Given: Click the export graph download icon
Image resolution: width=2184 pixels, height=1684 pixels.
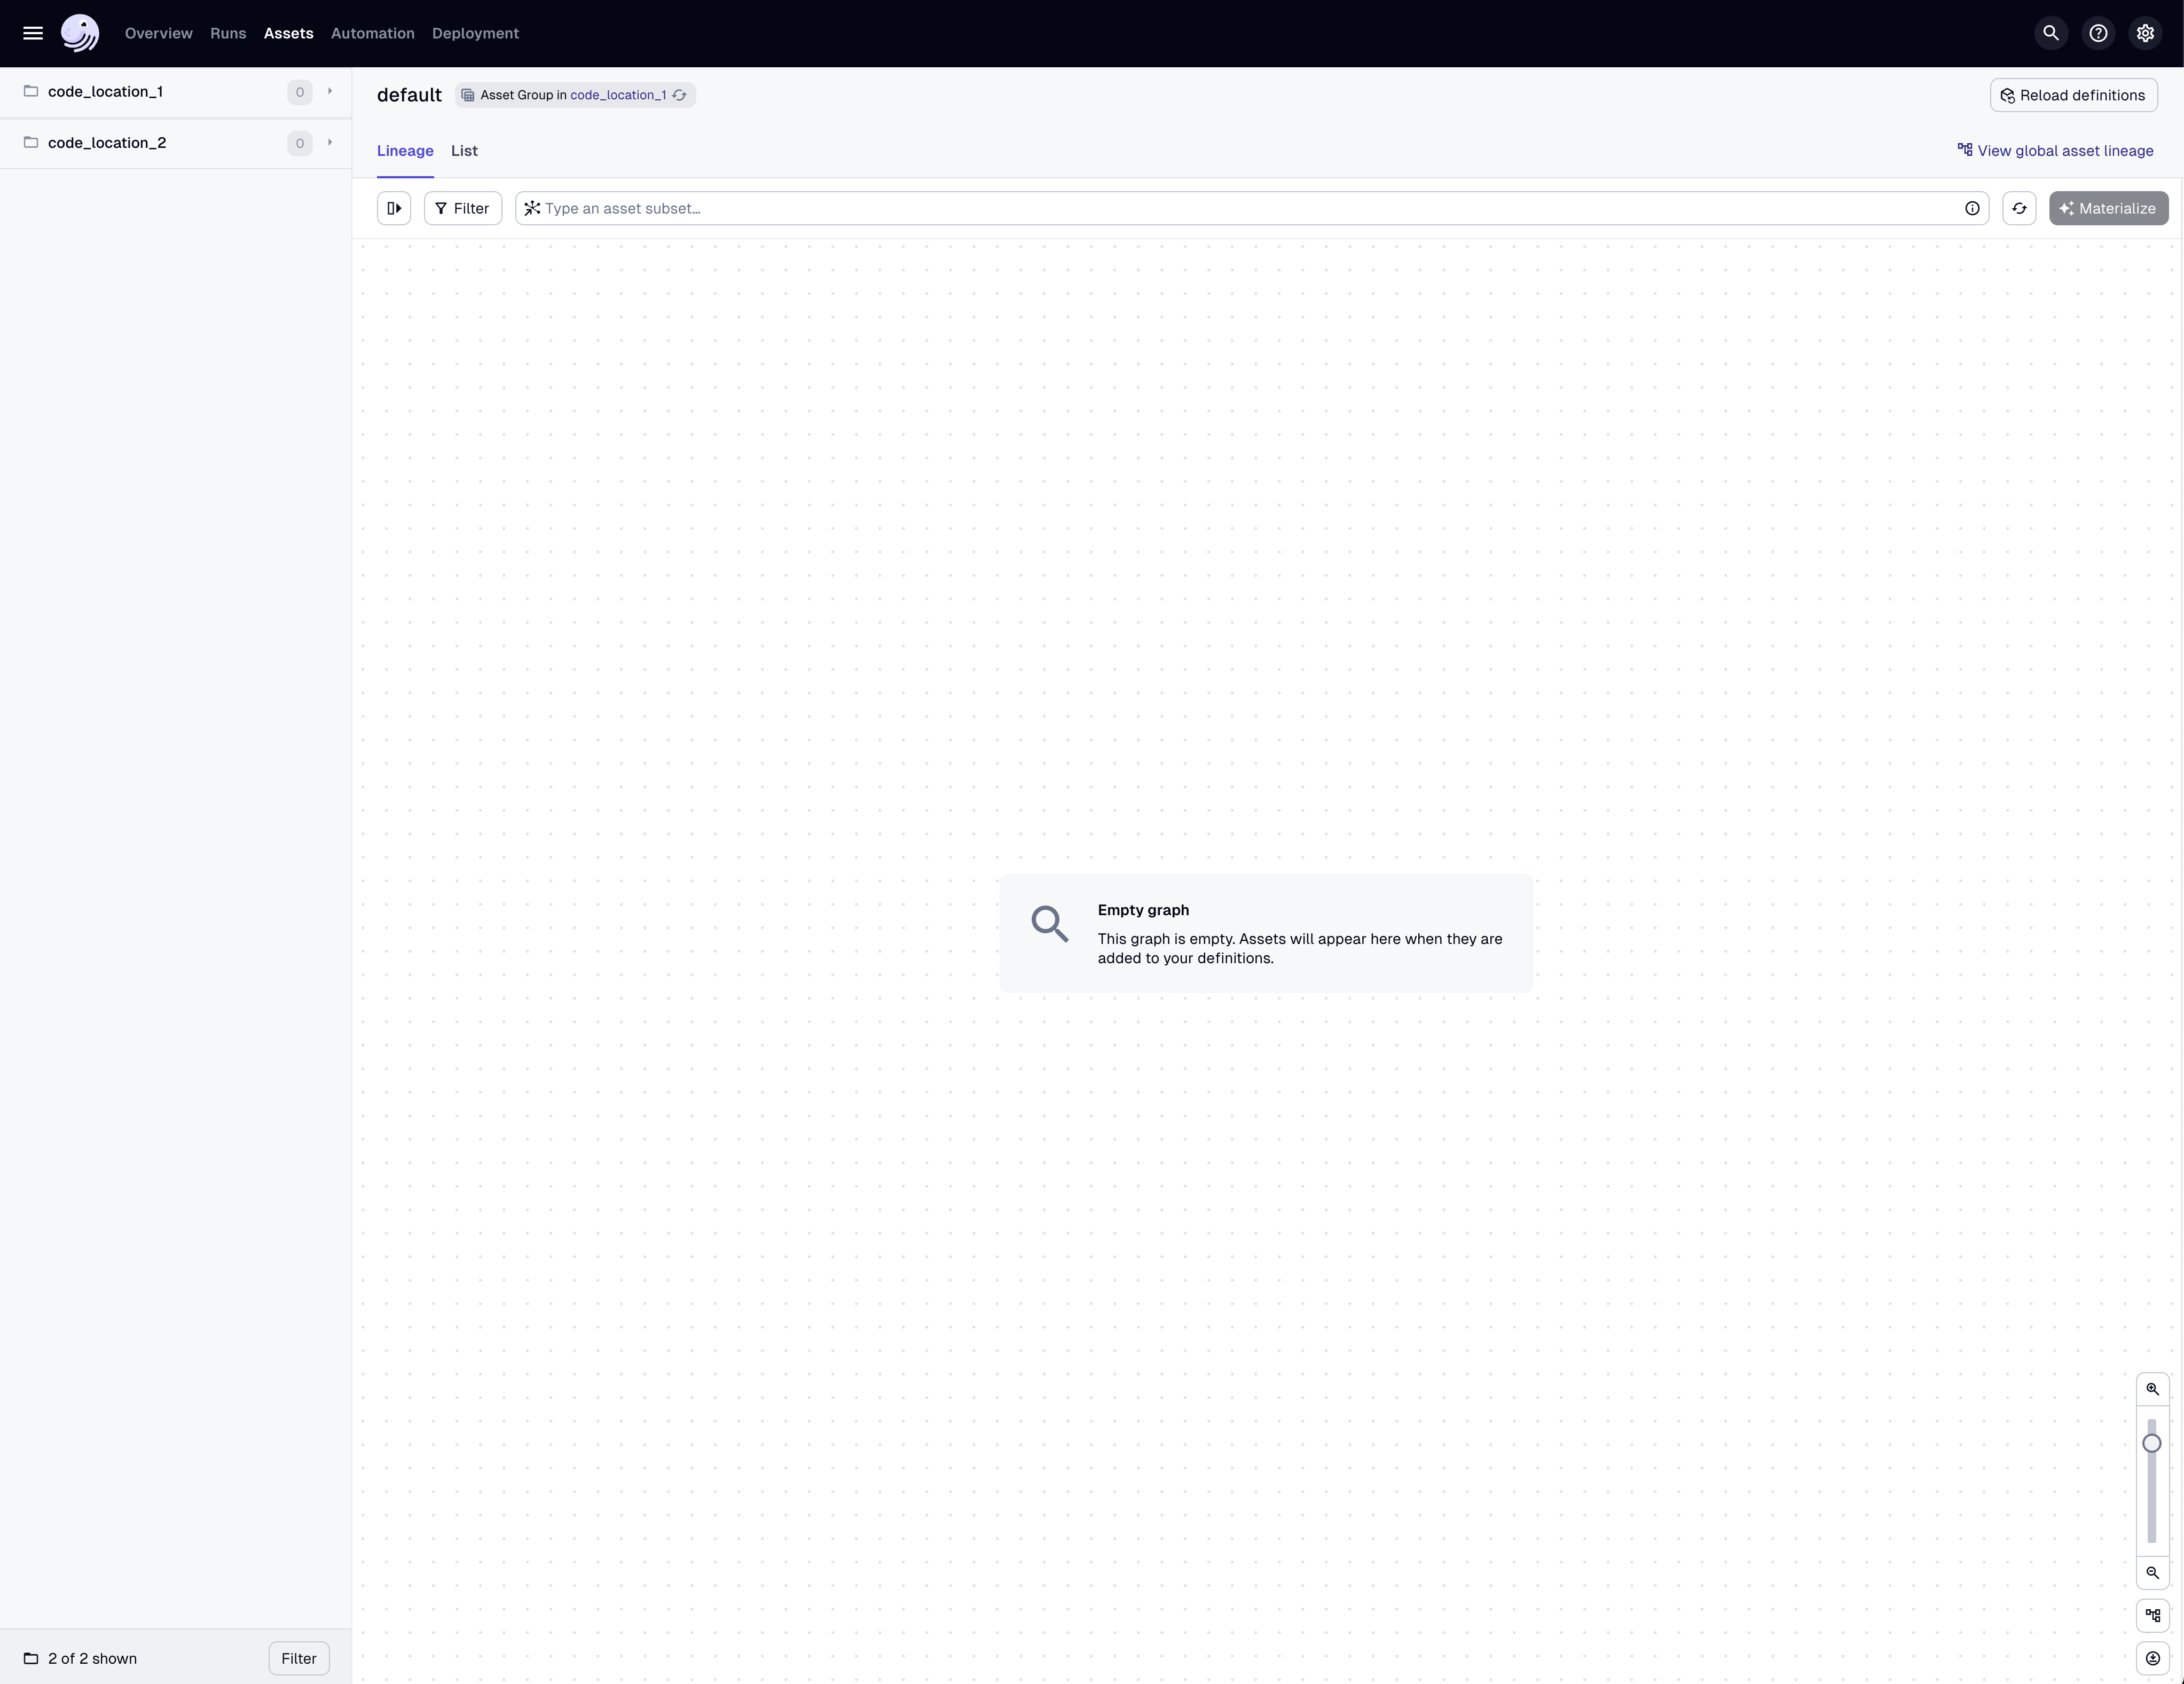Looking at the screenshot, I should click(x=2152, y=1658).
